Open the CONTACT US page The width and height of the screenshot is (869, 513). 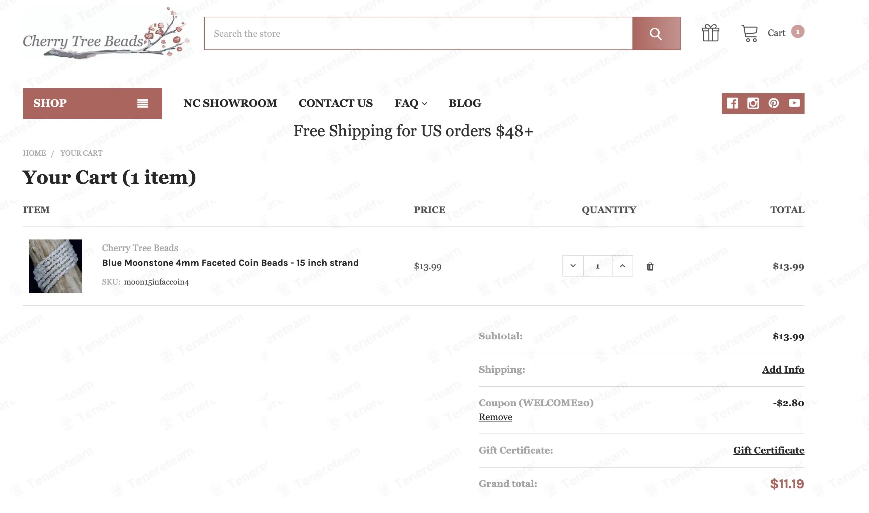pyautogui.click(x=336, y=103)
